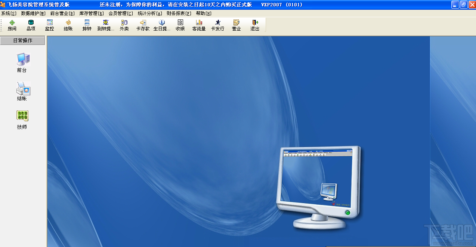Click the application icon in the title bar
Screen dimensions: 476x247
pyautogui.click(x=3, y=4)
